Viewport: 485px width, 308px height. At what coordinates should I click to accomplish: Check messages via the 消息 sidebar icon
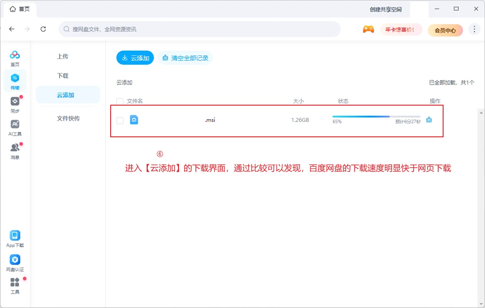click(15, 150)
